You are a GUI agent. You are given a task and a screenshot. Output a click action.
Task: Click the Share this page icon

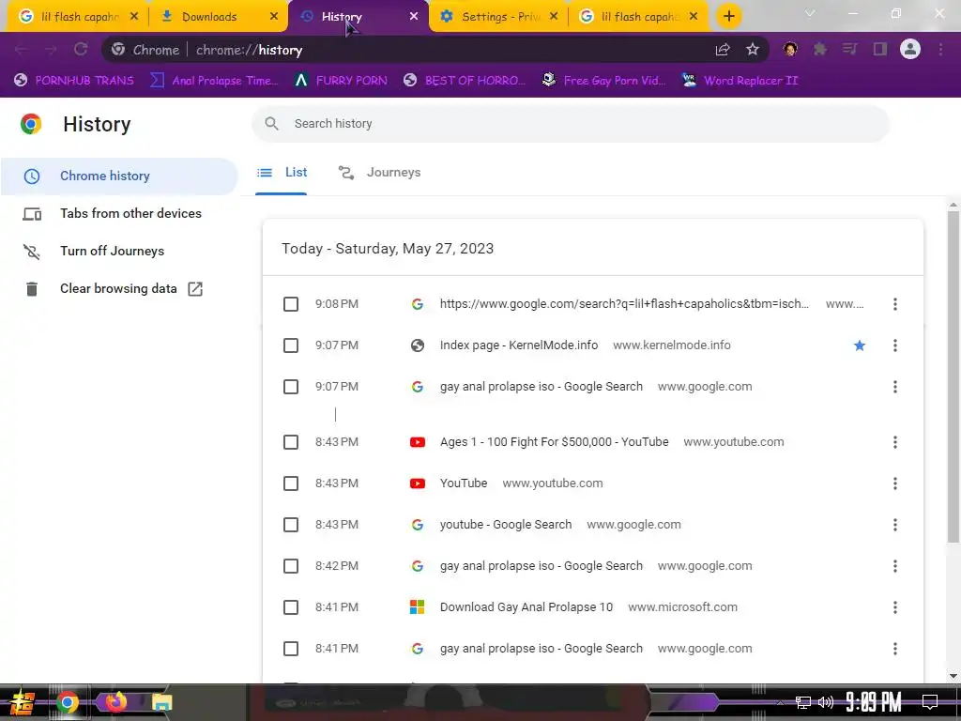point(723,50)
